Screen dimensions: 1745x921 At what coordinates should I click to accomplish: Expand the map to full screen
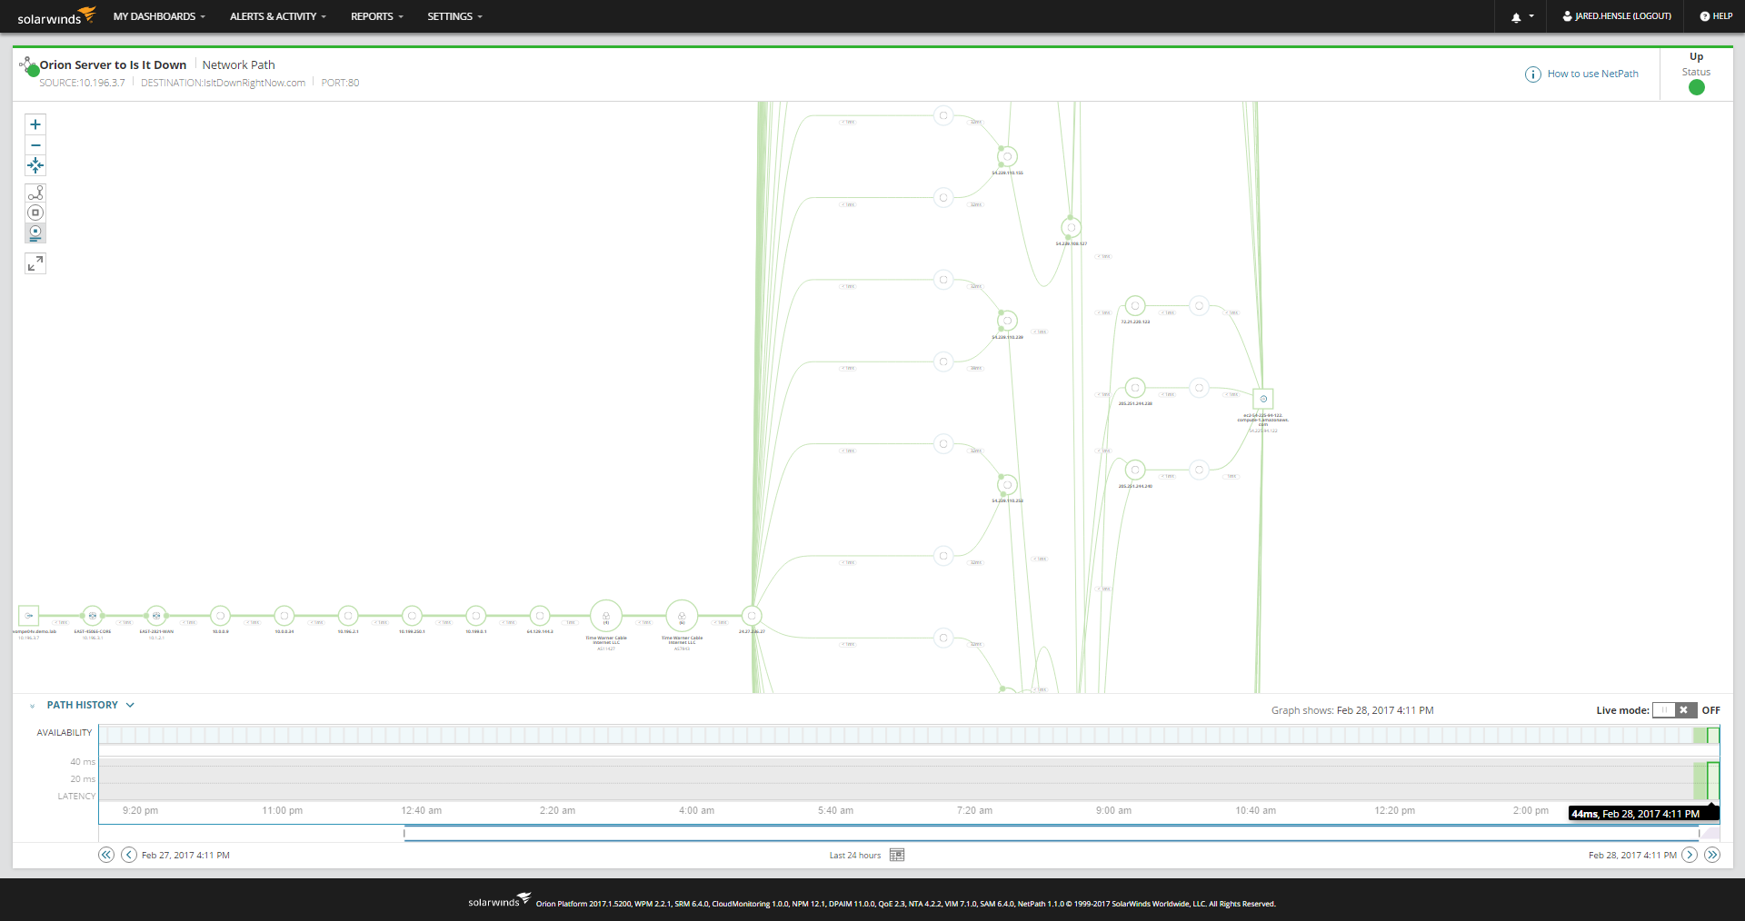[x=35, y=263]
